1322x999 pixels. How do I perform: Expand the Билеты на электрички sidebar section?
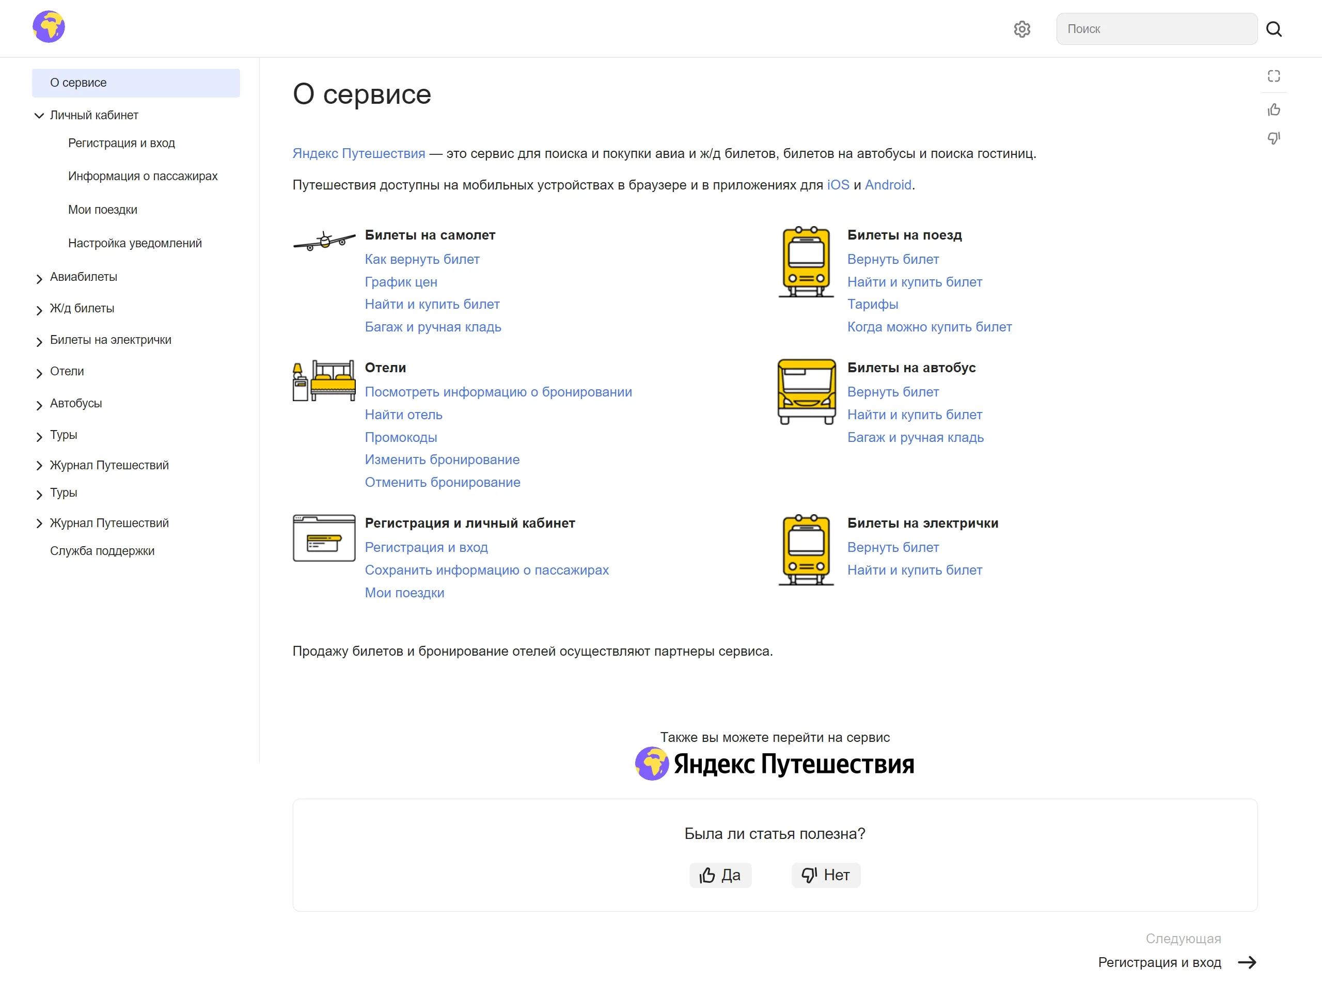(x=39, y=341)
